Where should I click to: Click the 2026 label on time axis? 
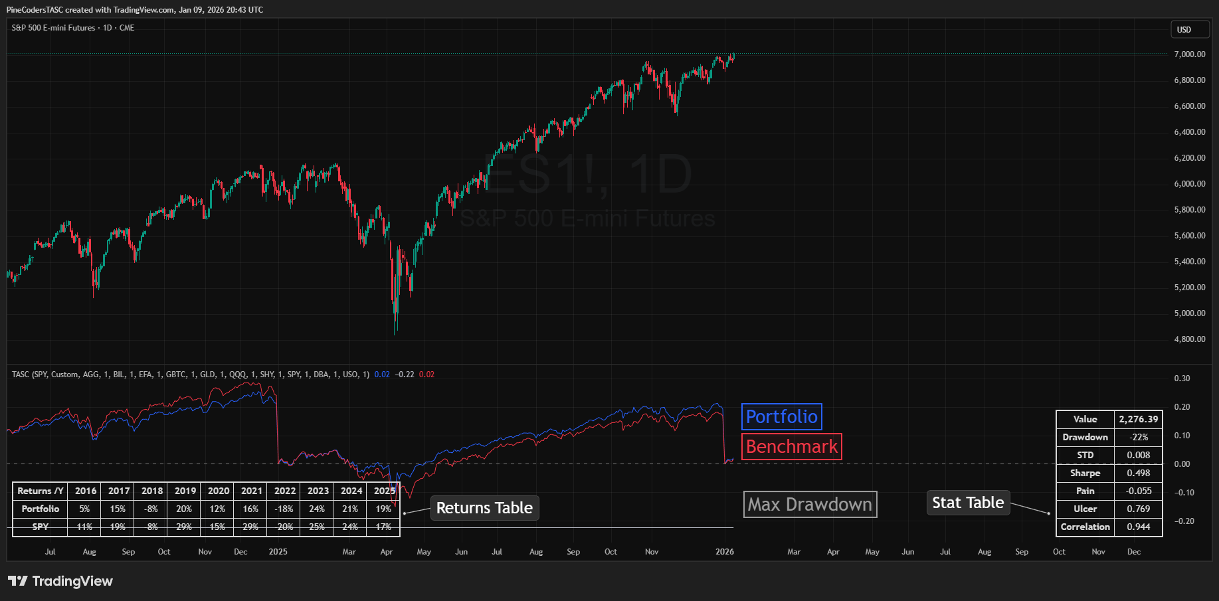point(725,552)
